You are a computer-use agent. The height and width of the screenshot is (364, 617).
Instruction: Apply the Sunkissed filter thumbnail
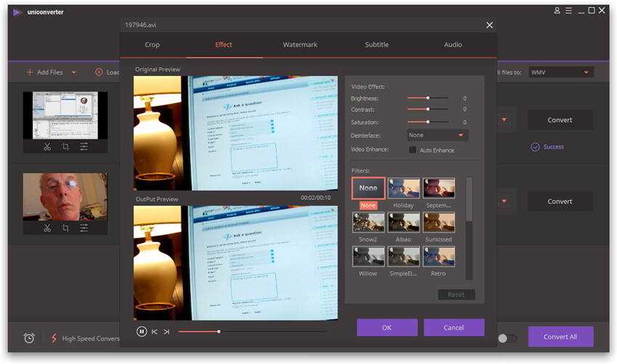[x=438, y=223]
